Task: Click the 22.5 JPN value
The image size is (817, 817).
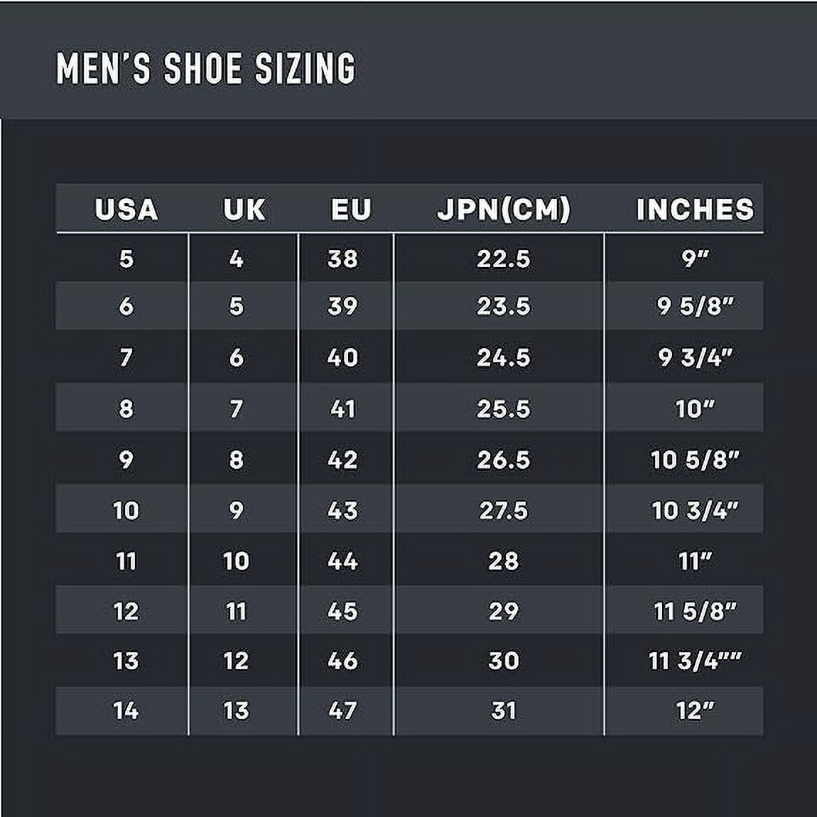Action: (503, 259)
